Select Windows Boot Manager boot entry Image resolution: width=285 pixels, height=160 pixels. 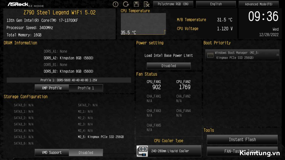(x=242, y=55)
